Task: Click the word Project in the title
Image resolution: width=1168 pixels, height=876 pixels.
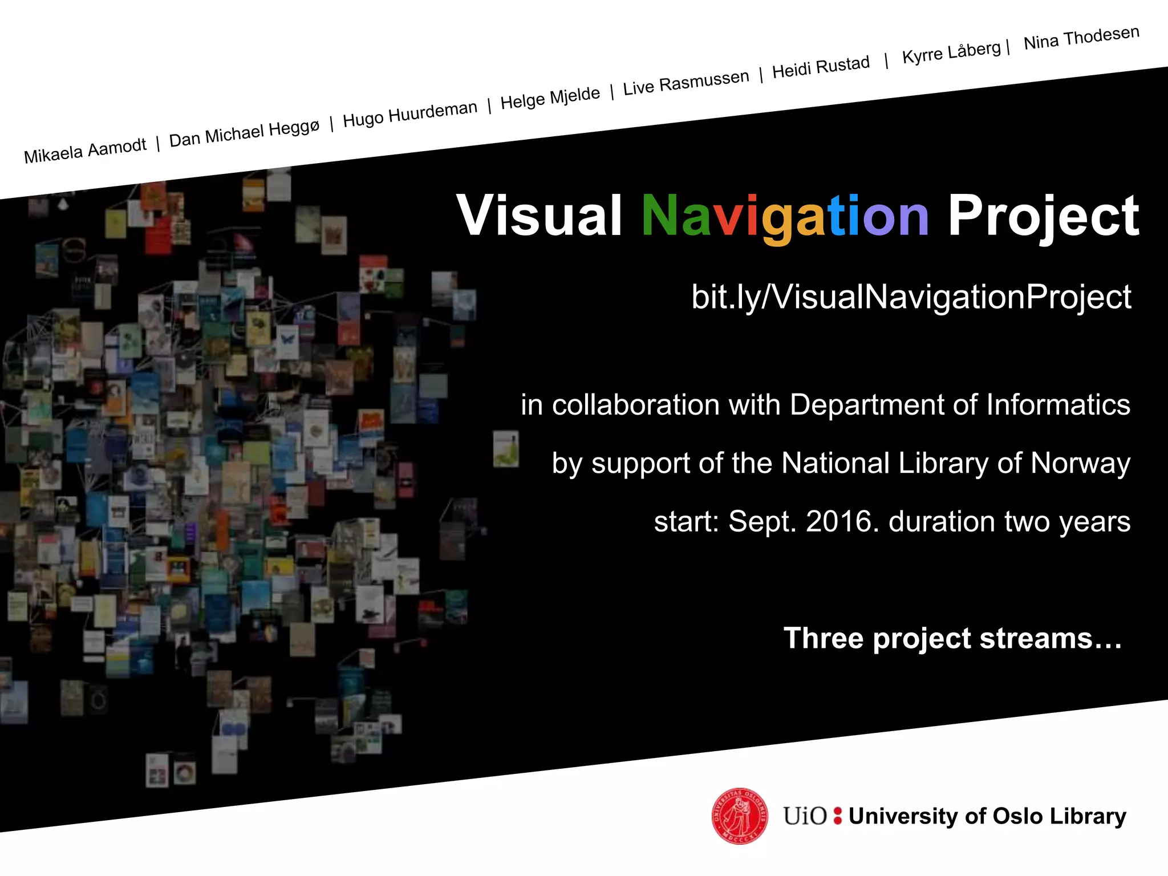Action: [x=1043, y=216]
